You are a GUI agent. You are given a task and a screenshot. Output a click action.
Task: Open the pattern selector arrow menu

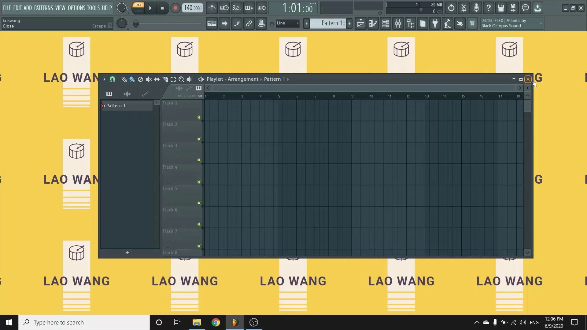click(306, 23)
